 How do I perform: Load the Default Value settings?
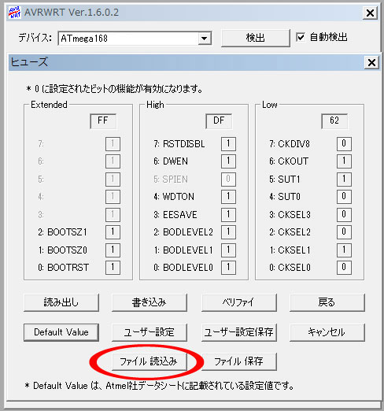click(x=61, y=332)
